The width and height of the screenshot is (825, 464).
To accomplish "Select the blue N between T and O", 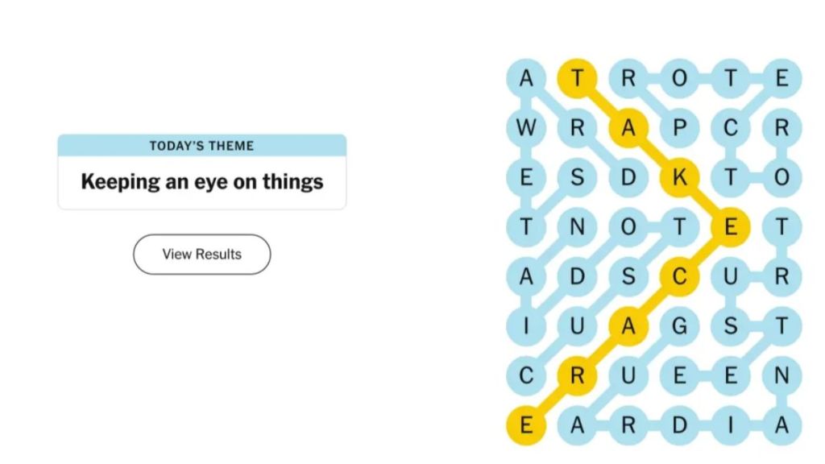I will tap(578, 228).
